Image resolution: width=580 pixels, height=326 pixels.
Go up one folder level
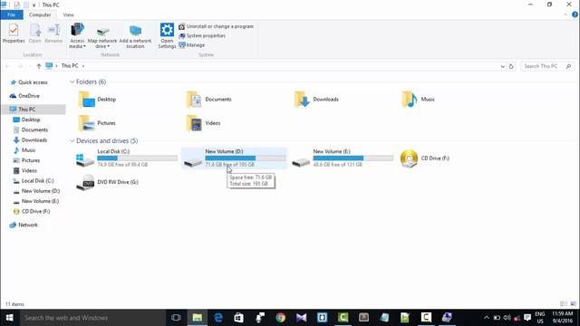39,66
